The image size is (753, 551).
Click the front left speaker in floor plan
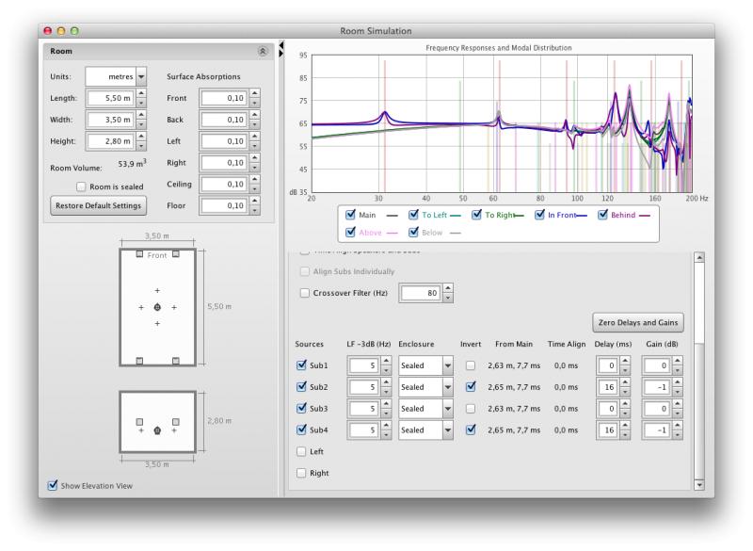[x=139, y=254]
